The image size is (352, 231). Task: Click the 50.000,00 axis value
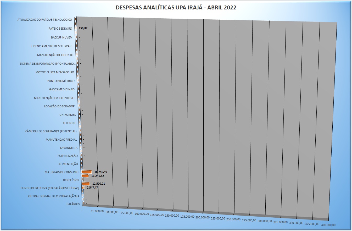click(x=112, y=212)
